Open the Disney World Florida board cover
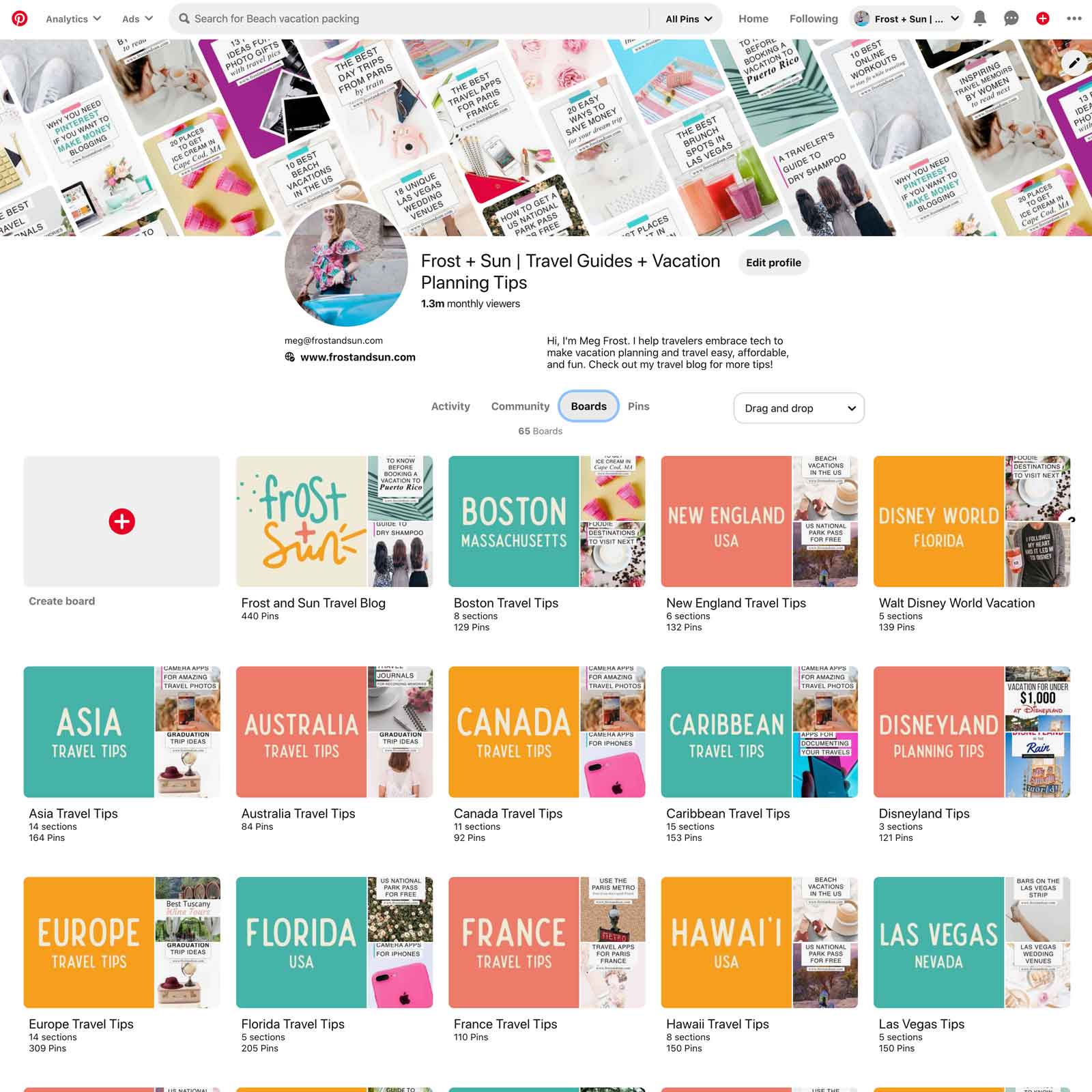1092x1092 pixels. tap(938, 521)
